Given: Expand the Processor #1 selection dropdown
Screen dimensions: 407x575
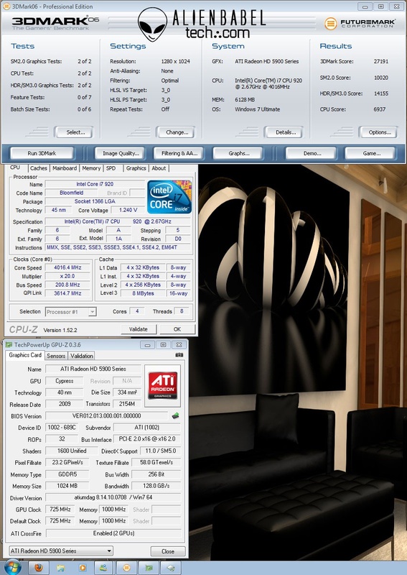Looking at the screenshot, I should (70, 312).
